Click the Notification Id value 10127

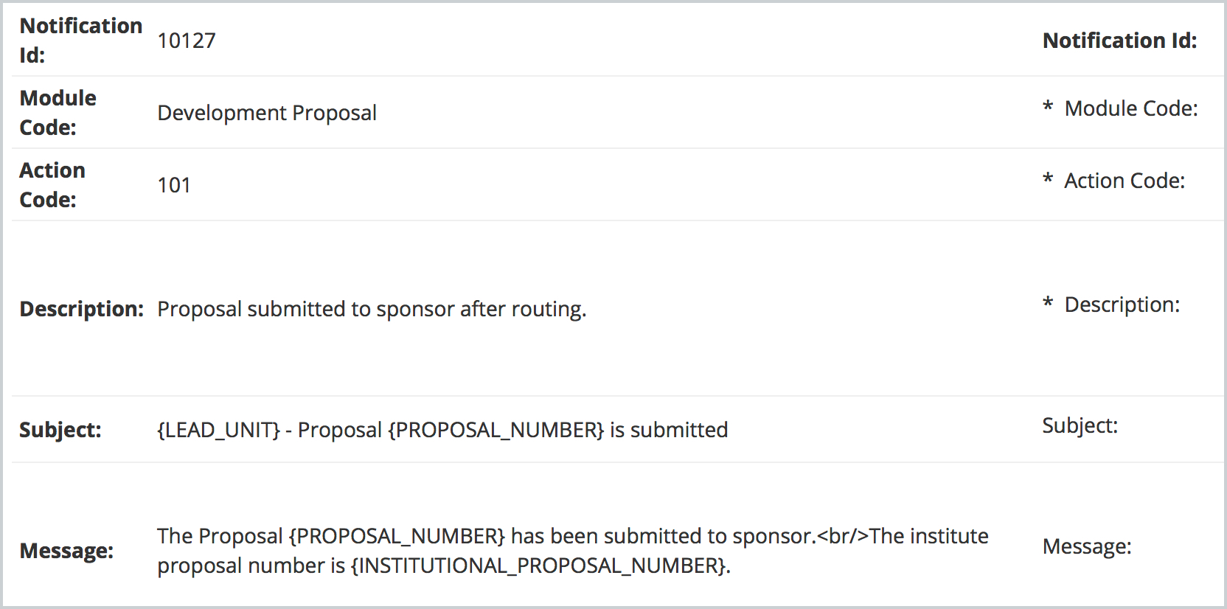click(x=187, y=41)
